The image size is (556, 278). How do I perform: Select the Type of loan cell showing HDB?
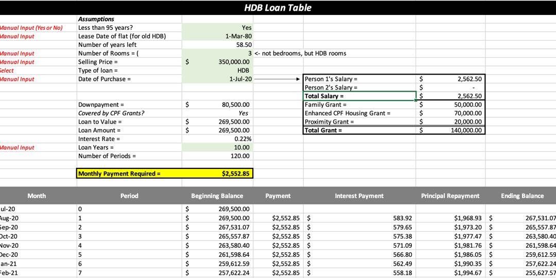[x=217, y=70]
